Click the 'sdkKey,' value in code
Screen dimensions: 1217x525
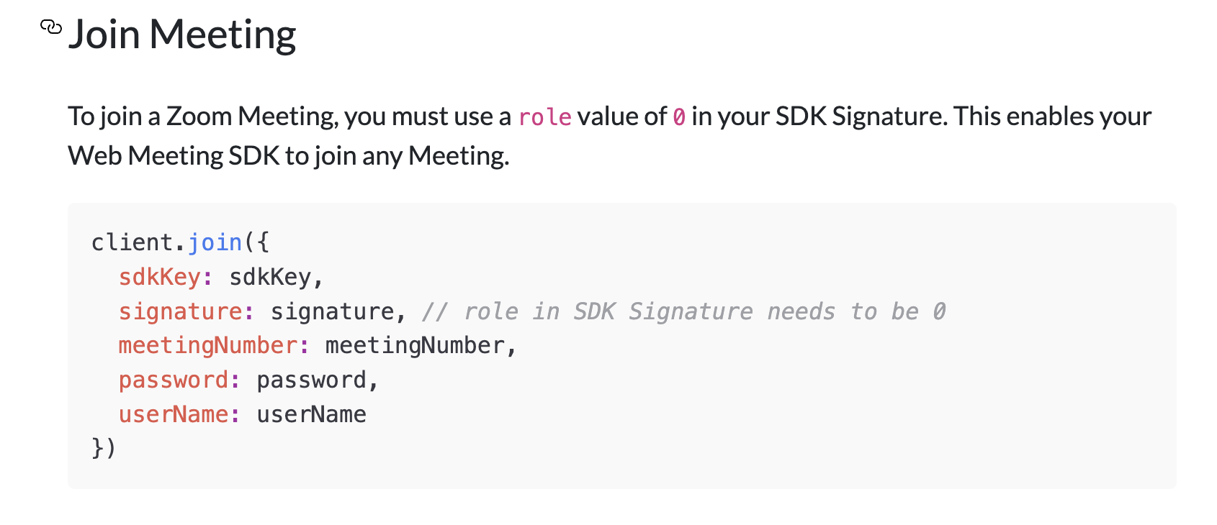coord(277,277)
